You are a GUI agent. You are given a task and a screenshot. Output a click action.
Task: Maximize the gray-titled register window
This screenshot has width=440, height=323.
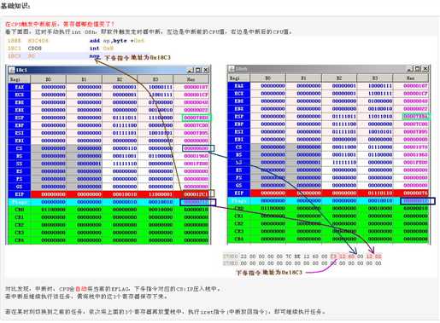pos(418,69)
